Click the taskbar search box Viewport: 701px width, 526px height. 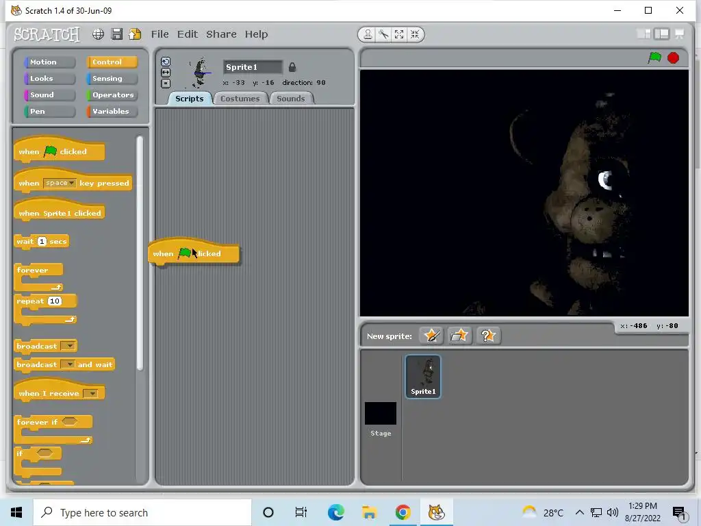(142, 512)
